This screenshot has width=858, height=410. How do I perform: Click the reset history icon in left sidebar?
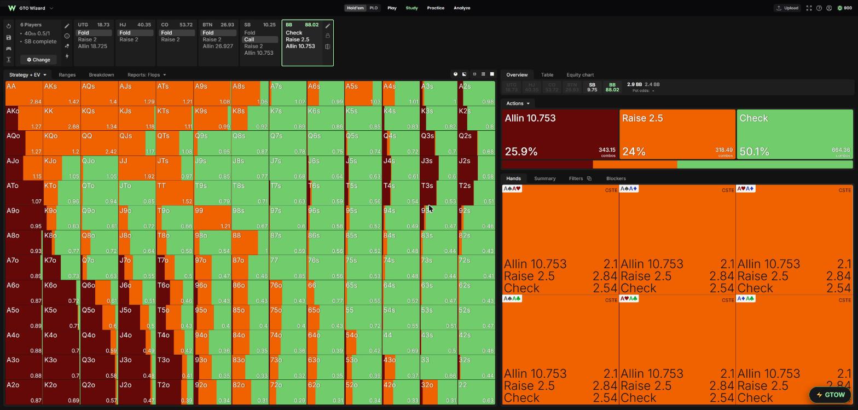coord(9,26)
